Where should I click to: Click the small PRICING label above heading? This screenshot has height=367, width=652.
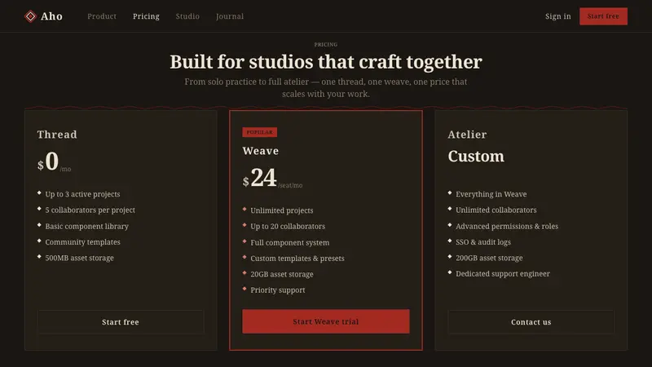(x=325, y=45)
